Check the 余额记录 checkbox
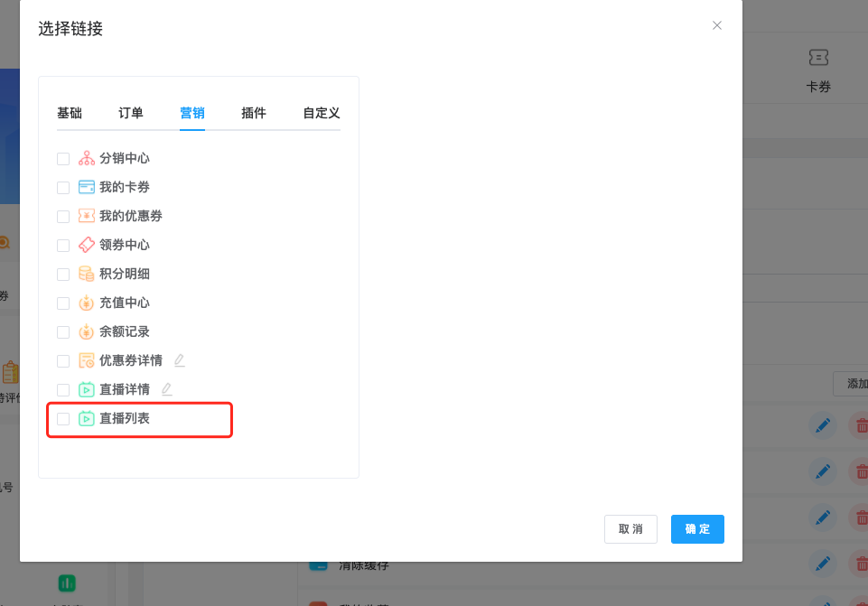868x606 pixels. click(x=63, y=332)
